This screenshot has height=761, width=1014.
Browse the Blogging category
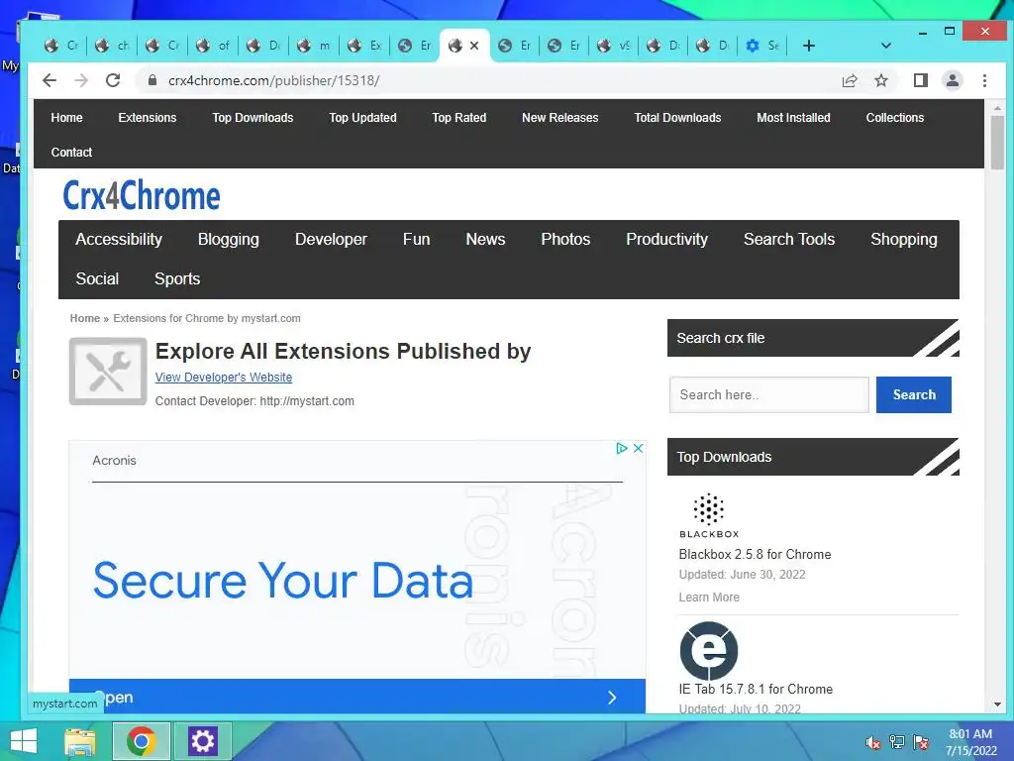(x=229, y=240)
